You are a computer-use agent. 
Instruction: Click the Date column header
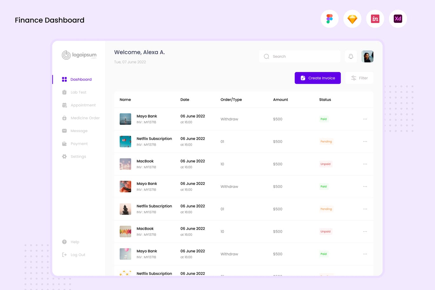185,100
